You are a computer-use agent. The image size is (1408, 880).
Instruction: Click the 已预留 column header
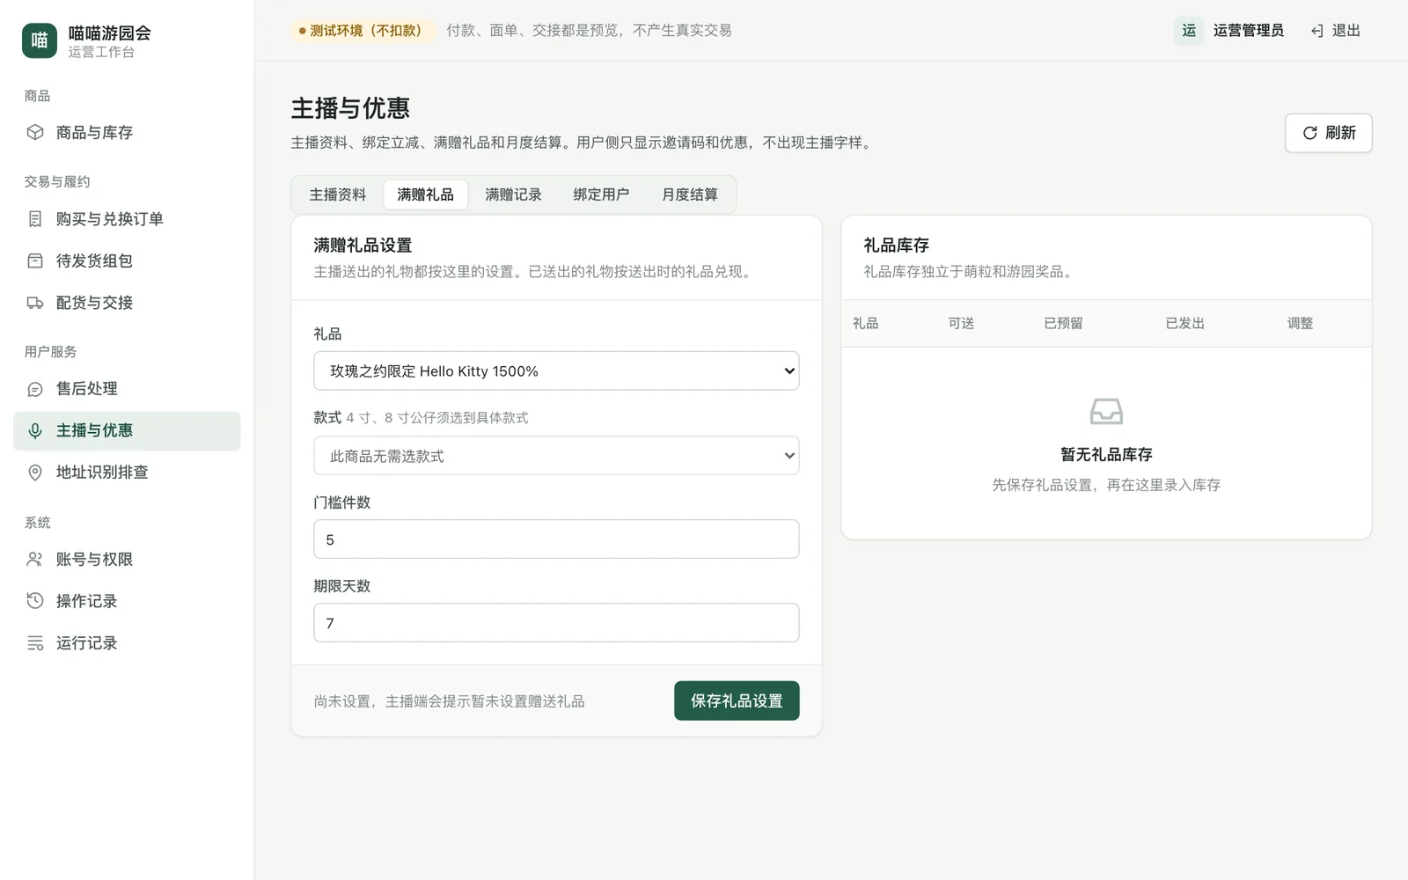tap(1063, 323)
